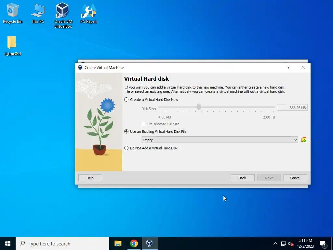Screen dimensions: 333x250
Task: Click the VirtualBox taskbar icon
Action: click(x=150, y=243)
